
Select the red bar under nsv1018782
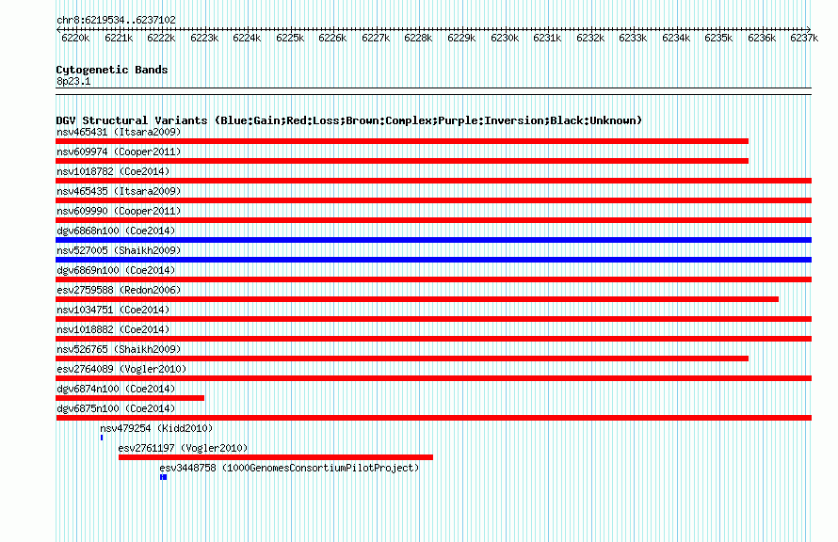point(433,181)
